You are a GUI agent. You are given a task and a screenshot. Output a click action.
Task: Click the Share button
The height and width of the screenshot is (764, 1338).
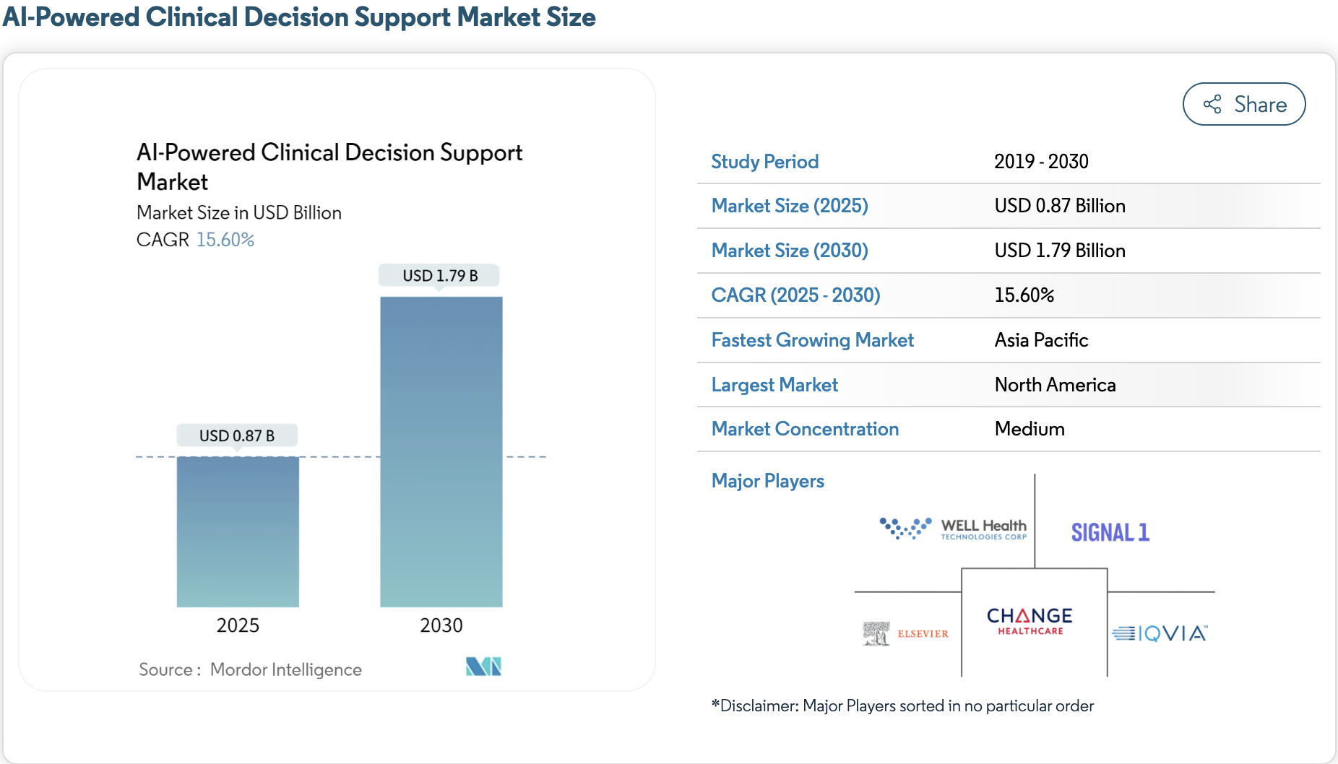[x=1243, y=104]
